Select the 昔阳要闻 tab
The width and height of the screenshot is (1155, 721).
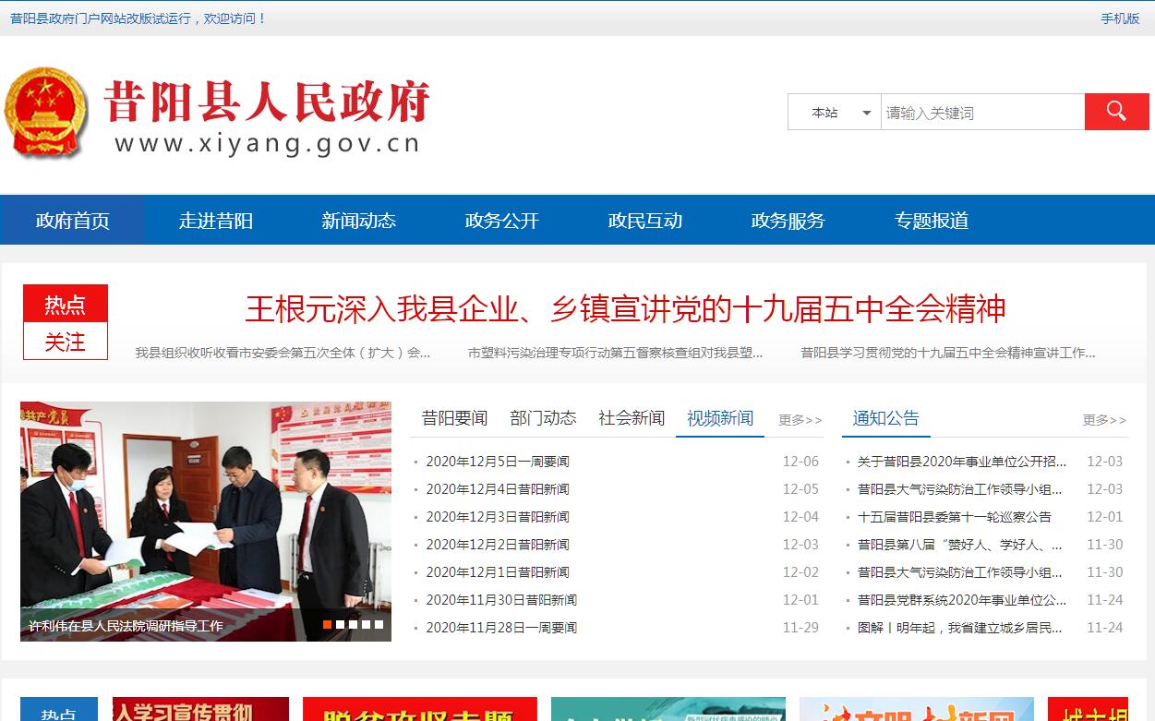pyautogui.click(x=455, y=417)
